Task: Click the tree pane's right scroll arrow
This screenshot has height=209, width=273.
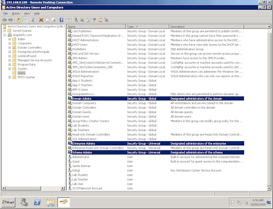Action: pos(63,188)
